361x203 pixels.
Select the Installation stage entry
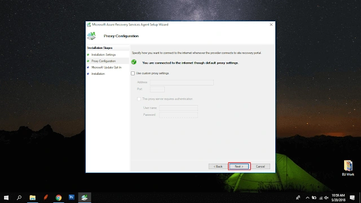coord(98,74)
